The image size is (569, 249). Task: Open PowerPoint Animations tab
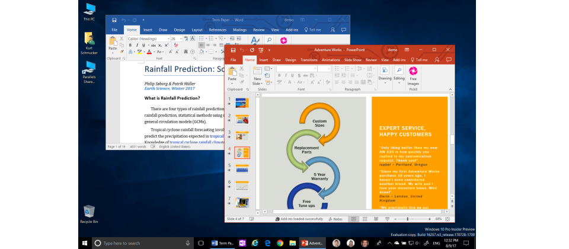tap(331, 60)
